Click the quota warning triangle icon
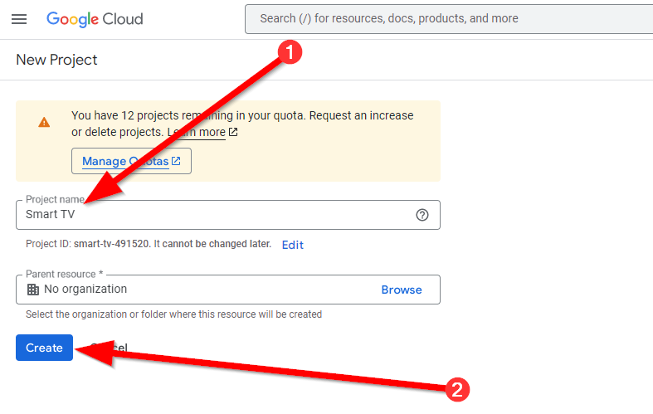653x414 pixels. tap(44, 122)
